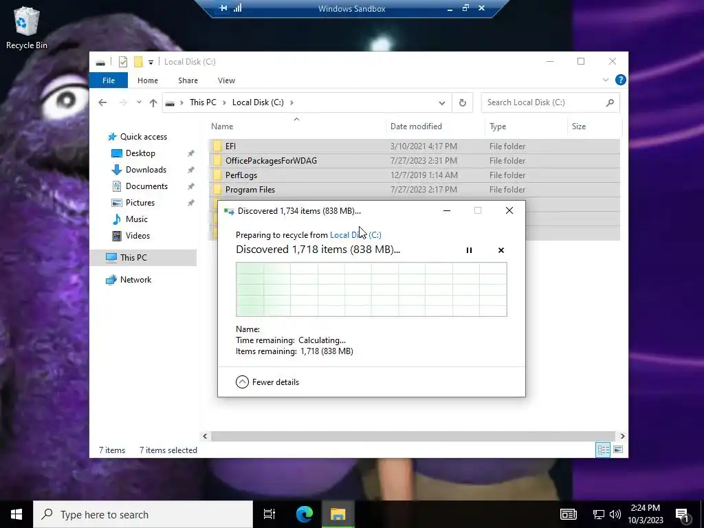Open Task View on the taskbar

click(x=269, y=514)
